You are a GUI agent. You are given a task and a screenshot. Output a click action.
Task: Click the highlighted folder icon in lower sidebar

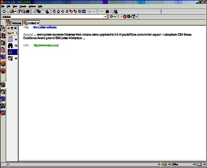3,85
